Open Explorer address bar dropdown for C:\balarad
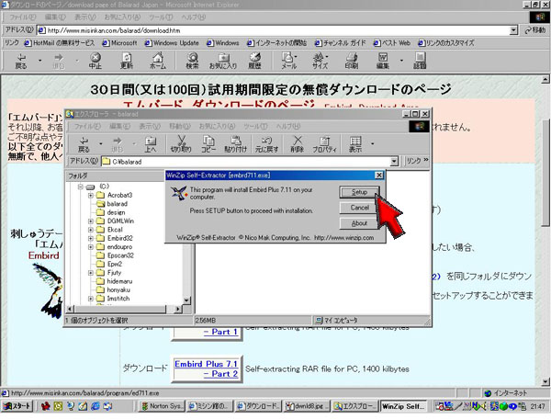Viewport: 551px width, 419px height. coord(394,162)
